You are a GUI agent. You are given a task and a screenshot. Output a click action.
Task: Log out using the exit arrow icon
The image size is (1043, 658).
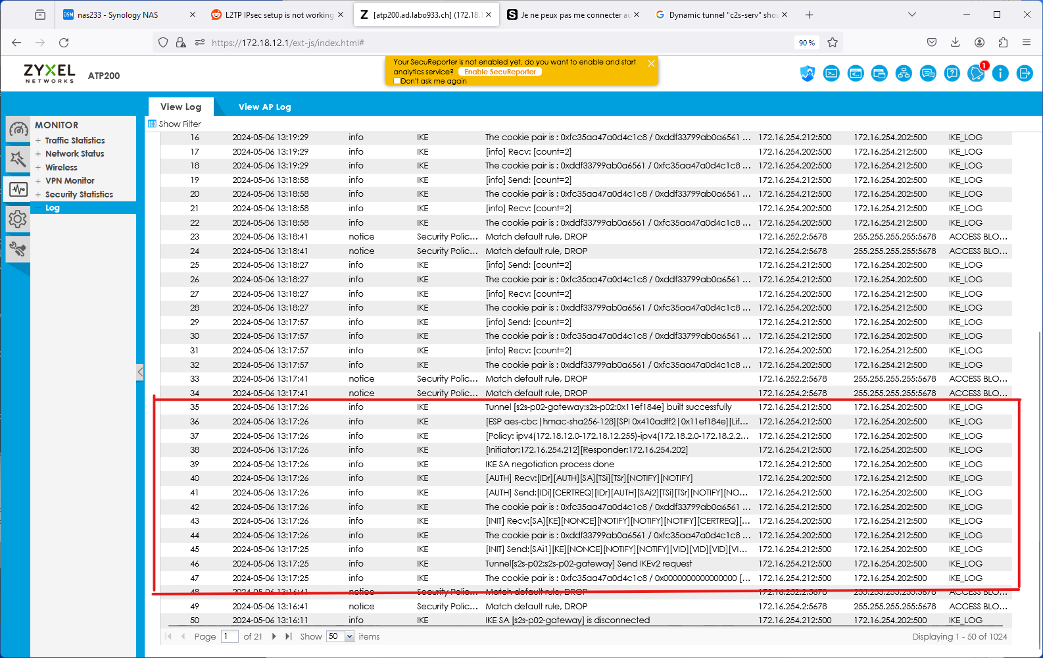1025,74
